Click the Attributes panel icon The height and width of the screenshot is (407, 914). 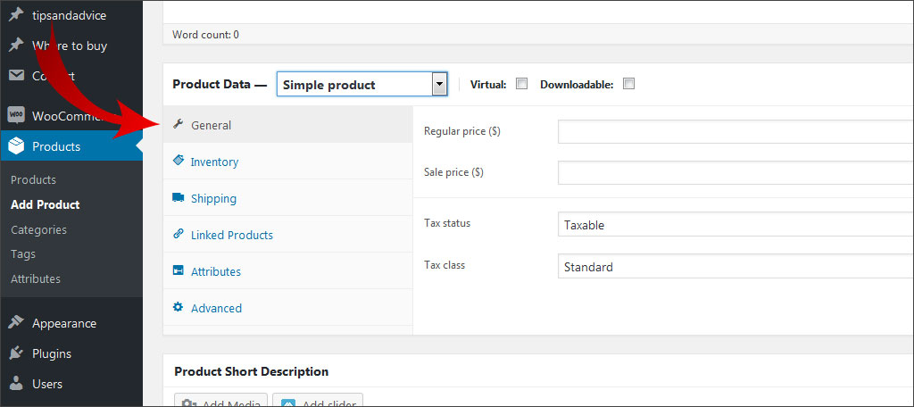[x=178, y=271]
